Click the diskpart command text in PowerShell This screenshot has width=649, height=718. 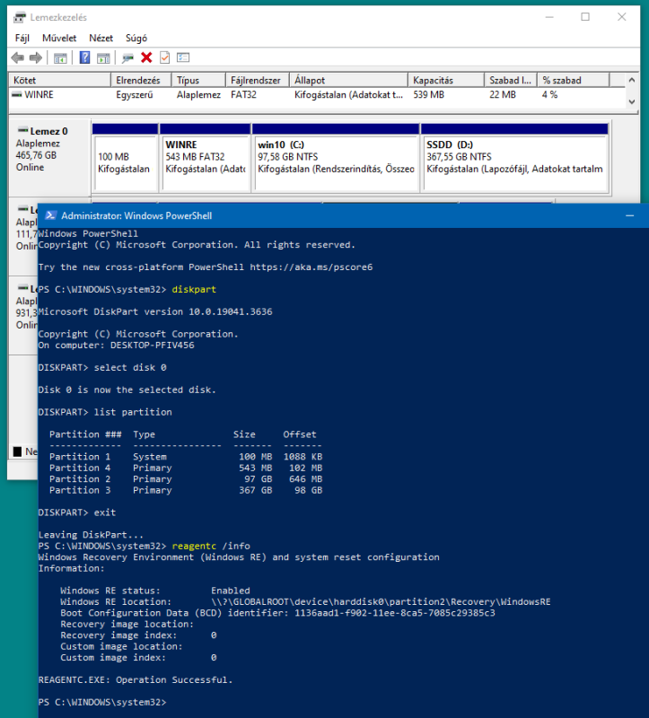pyautogui.click(x=194, y=289)
